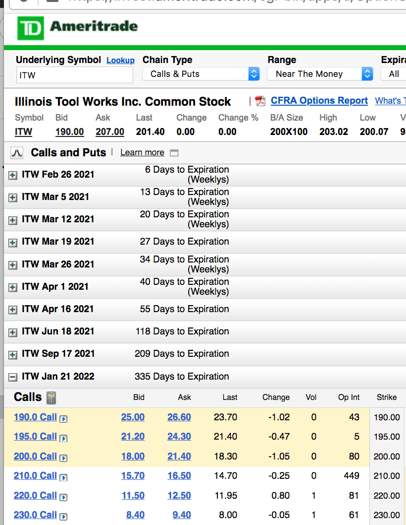Click the High value 203.02
Viewport: 406px width, 525px height.
[334, 132]
